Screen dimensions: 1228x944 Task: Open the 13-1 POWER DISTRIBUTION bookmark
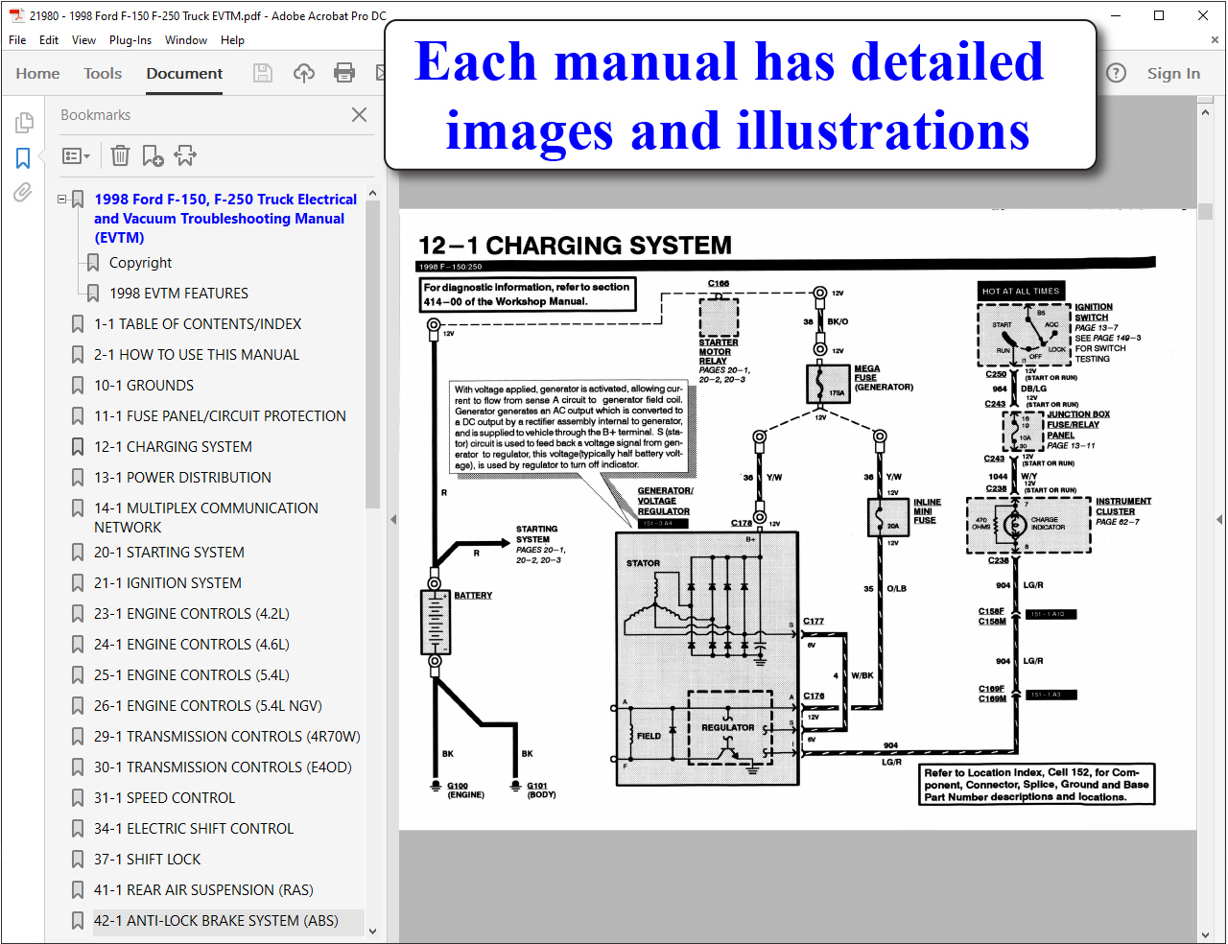coord(182,478)
